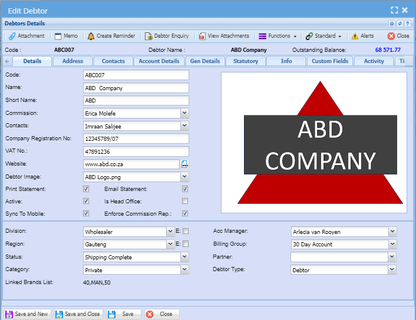Open the Billing Group dropdown
416x320 pixels.
tap(392, 245)
